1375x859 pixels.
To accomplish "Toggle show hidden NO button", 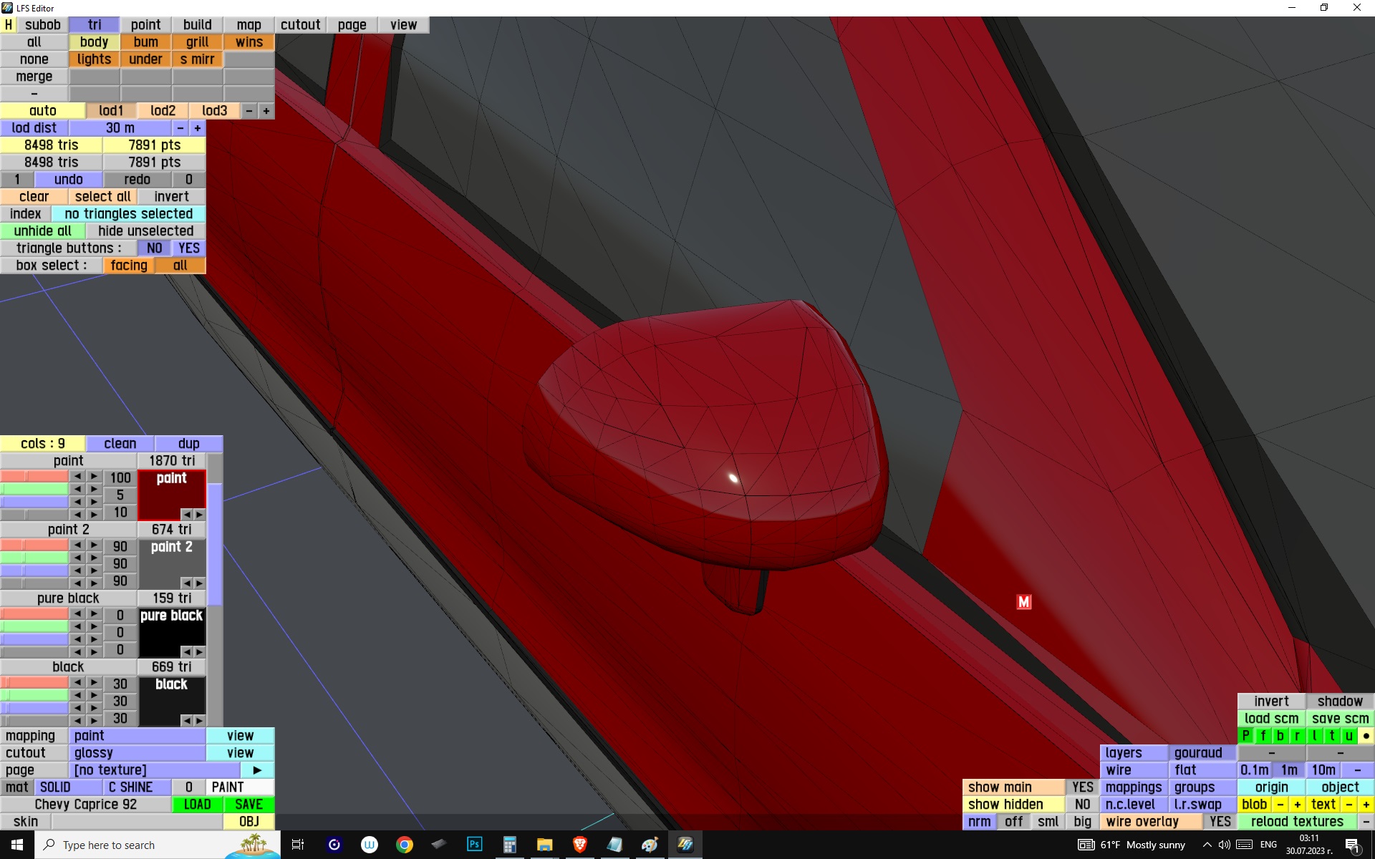I will (x=1082, y=805).
